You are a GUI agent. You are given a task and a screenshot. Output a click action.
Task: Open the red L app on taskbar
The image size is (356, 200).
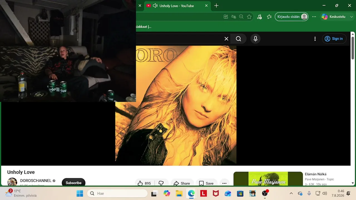tap(204, 193)
